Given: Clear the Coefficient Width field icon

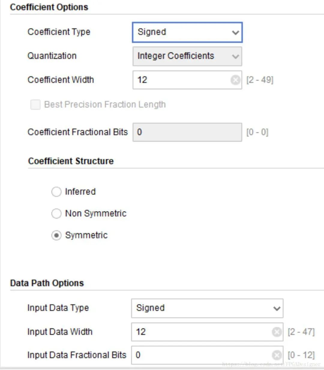Looking at the screenshot, I should tap(235, 80).
